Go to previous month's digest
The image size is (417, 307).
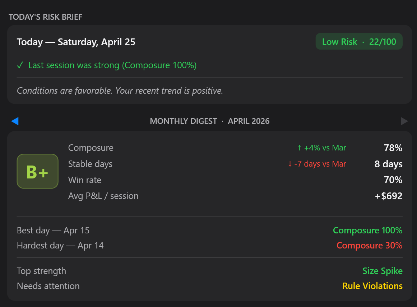pos(15,121)
